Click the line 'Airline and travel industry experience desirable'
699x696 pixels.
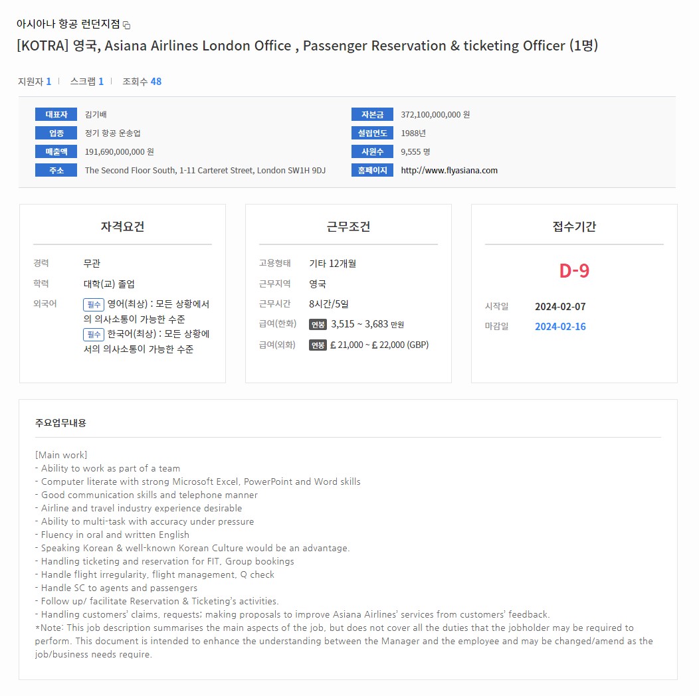tap(139, 508)
